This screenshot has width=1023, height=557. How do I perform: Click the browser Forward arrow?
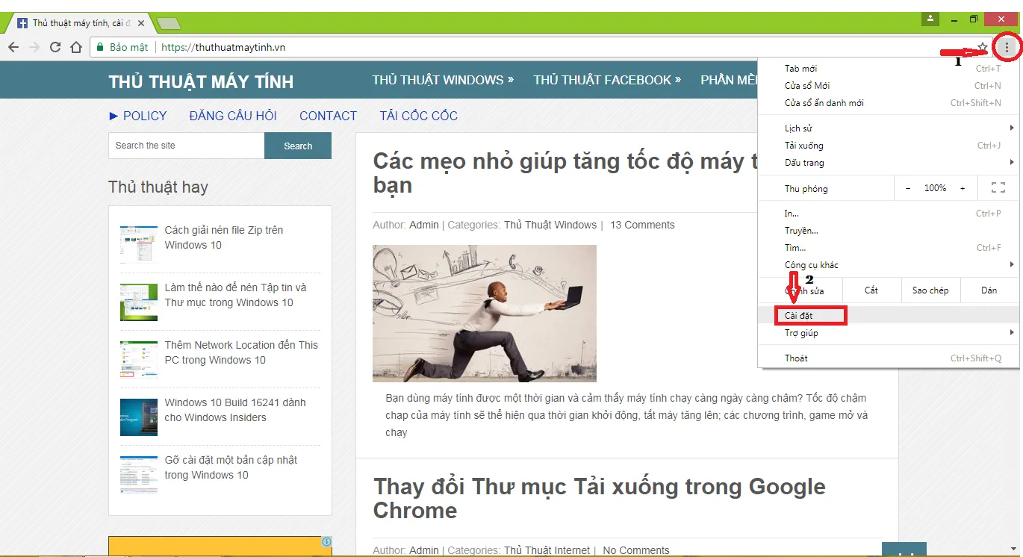(x=34, y=47)
